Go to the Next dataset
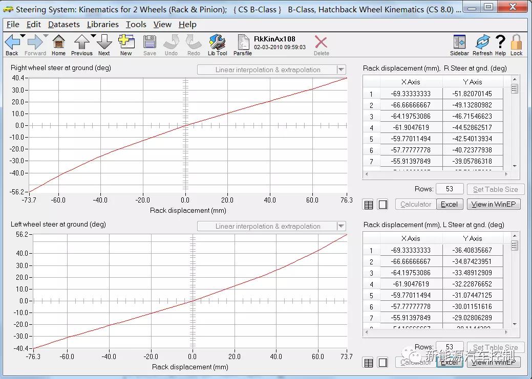The height and width of the screenshot is (379, 532). pyautogui.click(x=104, y=44)
